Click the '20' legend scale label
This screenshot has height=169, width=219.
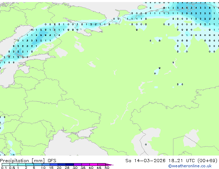coord(59,168)
